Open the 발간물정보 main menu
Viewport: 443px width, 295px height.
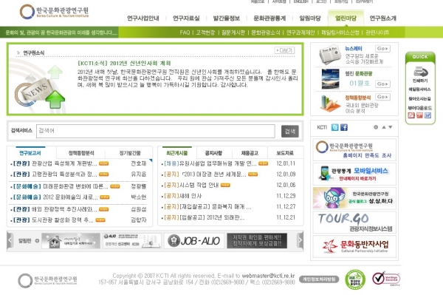click(x=227, y=18)
